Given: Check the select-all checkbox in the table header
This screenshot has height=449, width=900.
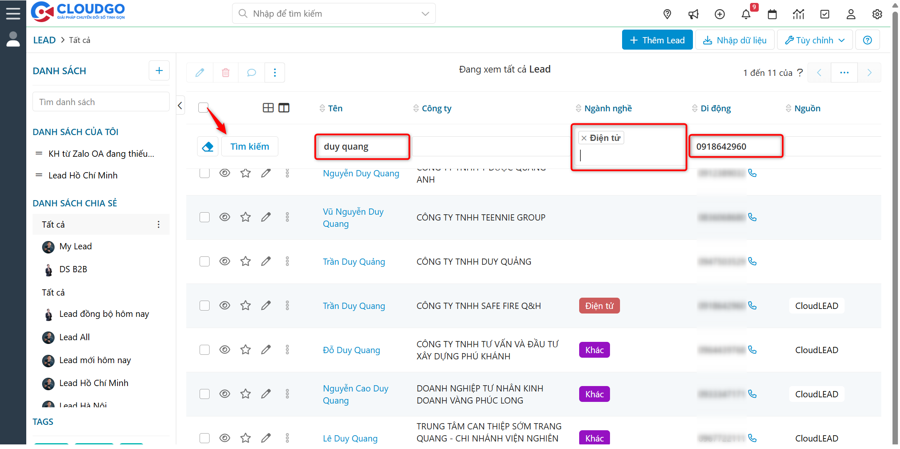Looking at the screenshot, I should click(204, 108).
